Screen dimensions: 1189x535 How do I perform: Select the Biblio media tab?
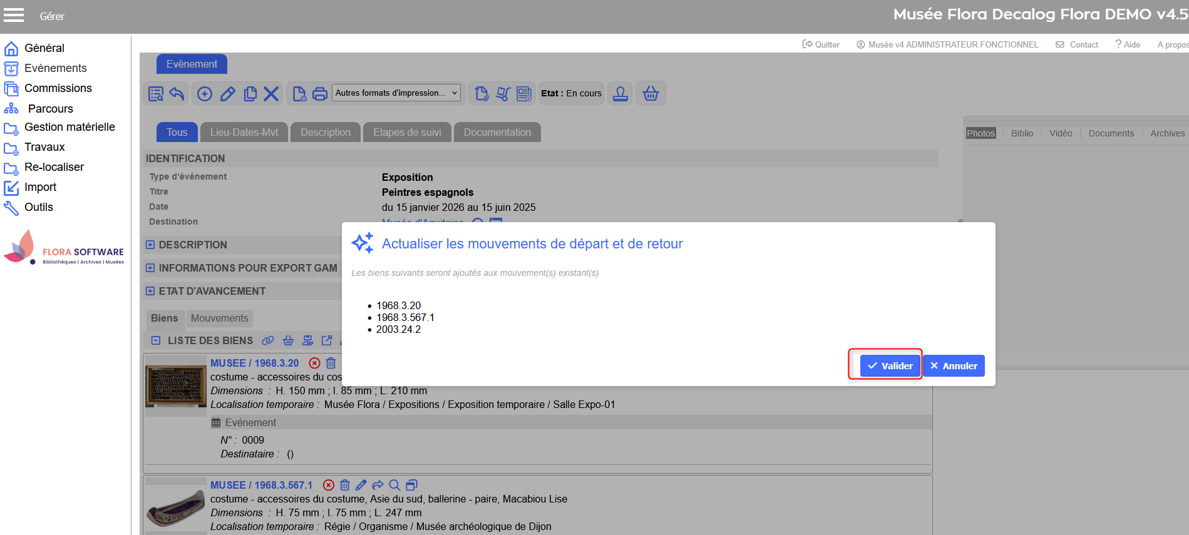click(1022, 133)
